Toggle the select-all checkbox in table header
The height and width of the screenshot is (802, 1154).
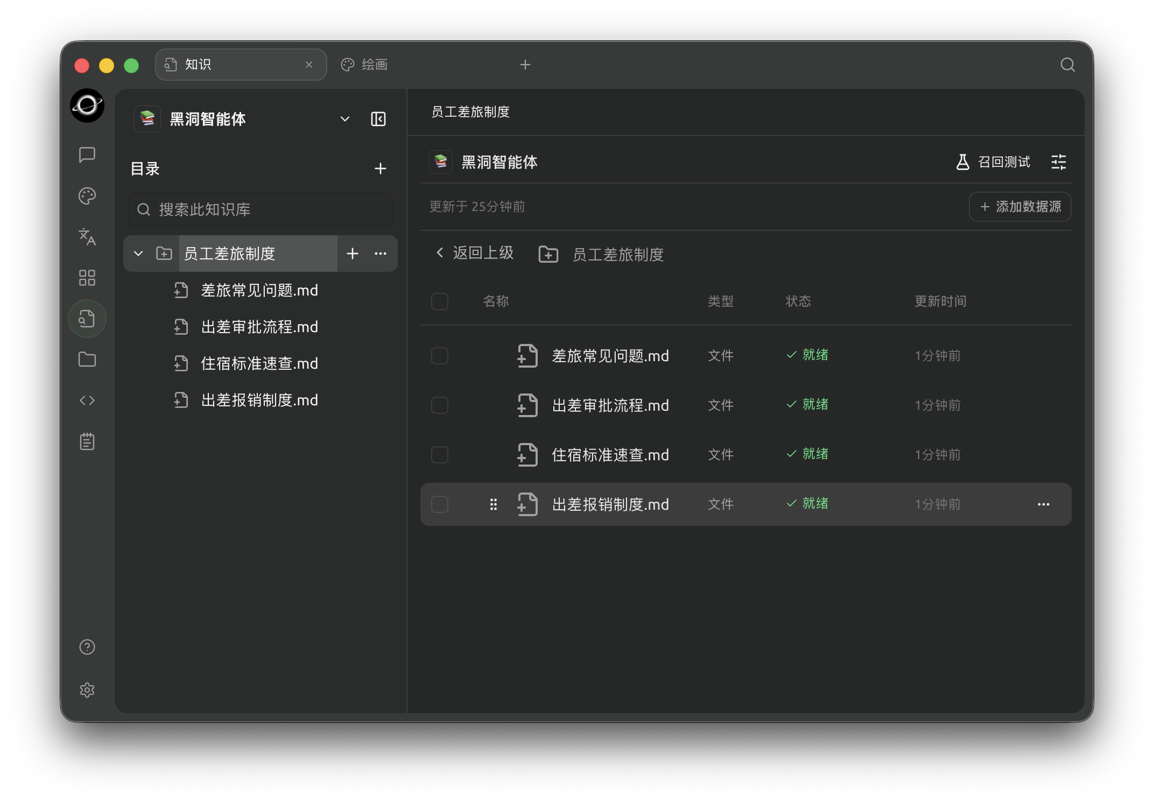coord(440,301)
